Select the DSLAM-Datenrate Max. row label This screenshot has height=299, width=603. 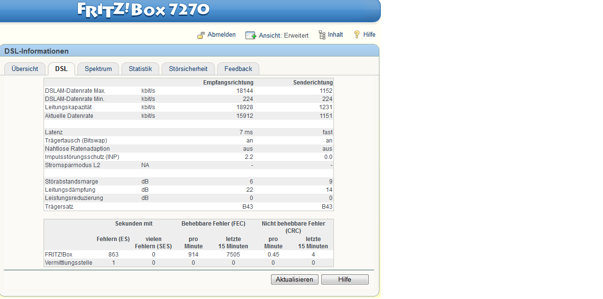(x=75, y=91)
